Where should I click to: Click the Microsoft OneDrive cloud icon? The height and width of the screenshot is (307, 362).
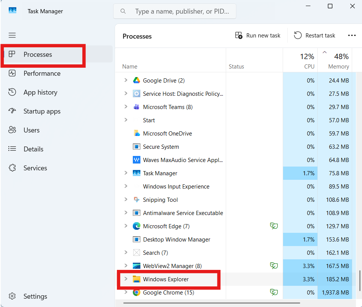coord(137,133)
